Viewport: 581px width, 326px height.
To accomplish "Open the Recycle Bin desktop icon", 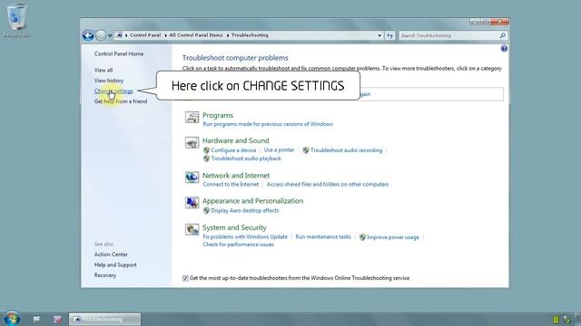I will [16, 20].
